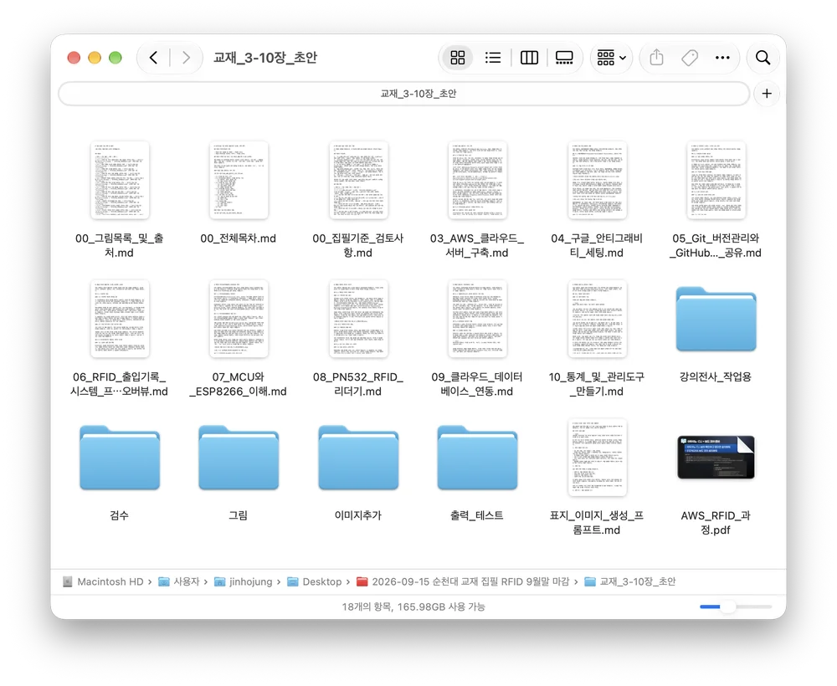Click 사용자 in the path bar
The image size is (837, 686).
pyautogui.click(x=179, y=581)
